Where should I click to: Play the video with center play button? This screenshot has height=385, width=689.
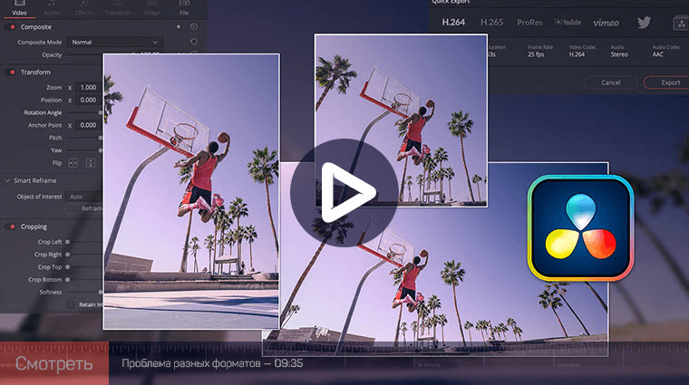tap(344, 192)
